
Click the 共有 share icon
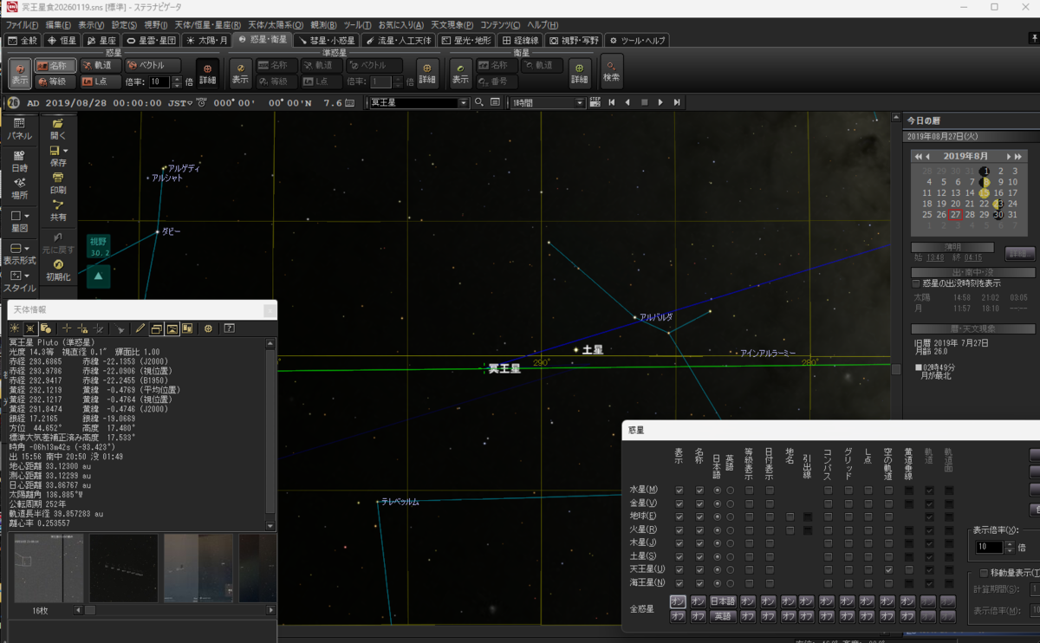tap(58, 211)
